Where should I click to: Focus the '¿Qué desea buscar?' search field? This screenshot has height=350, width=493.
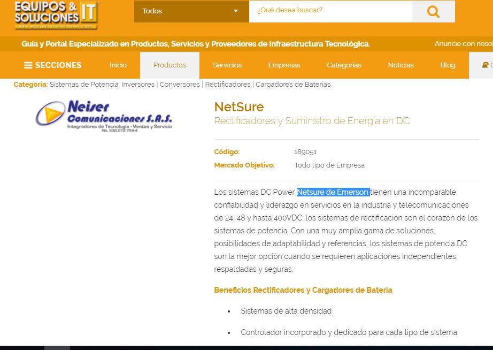point(330,11)
